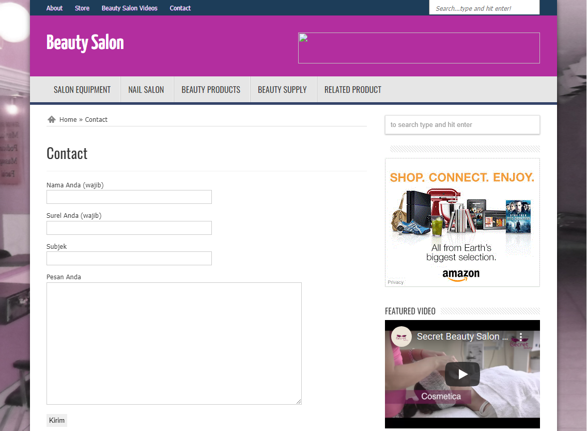Select the Beauty Supply menu item
The width and height of the screenshot is (587, 431).
click(282, 90)
